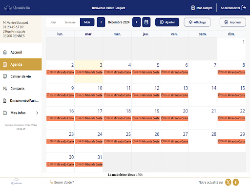The width and height of the screenshot is (250, 187).
Task: Go to next month arrow
Action: [136, 22]
